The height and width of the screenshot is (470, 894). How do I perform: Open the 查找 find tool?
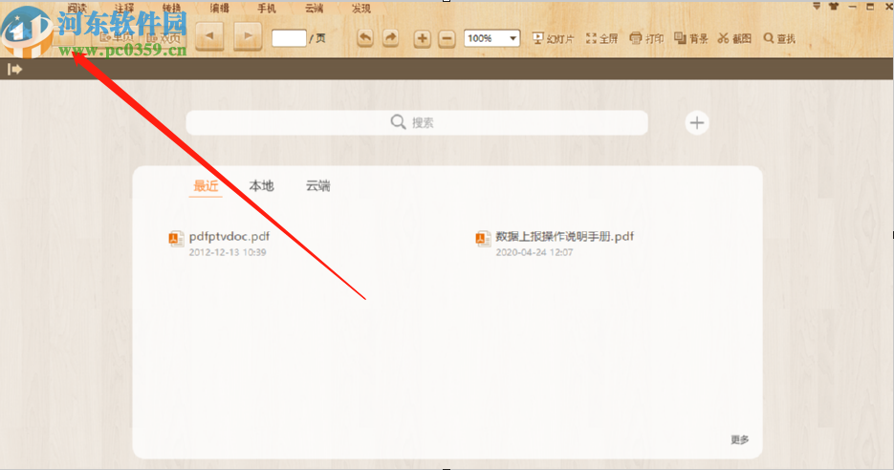(779, 38)
